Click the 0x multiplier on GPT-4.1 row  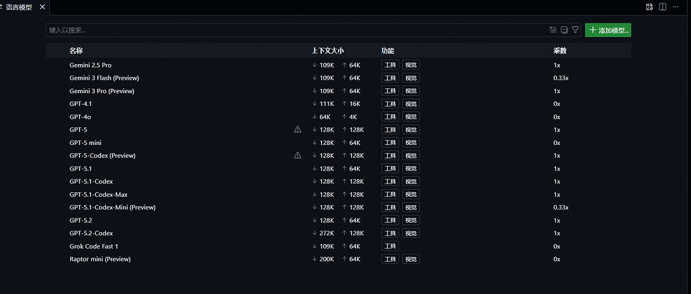(x=557, y=104)
